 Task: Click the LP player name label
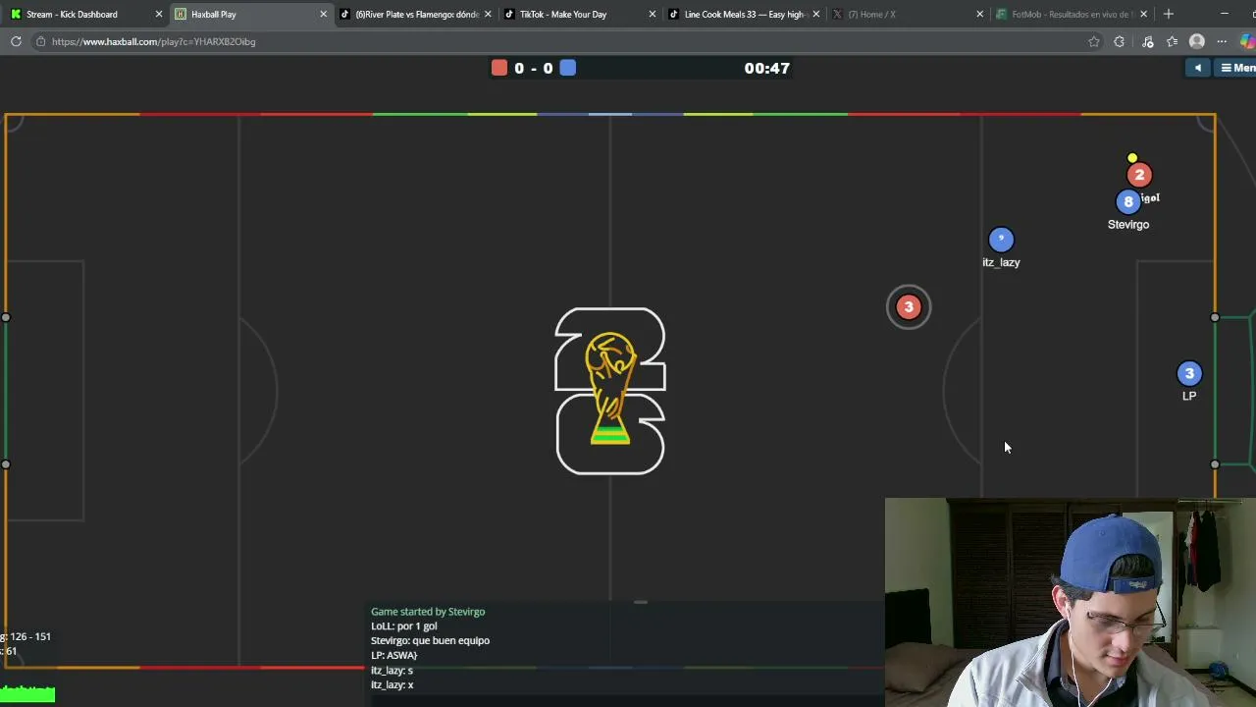[1189, 397]
